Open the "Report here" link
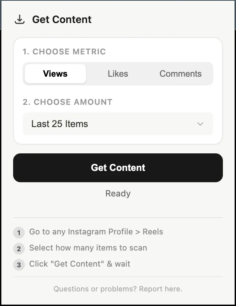 coord(161,289)
